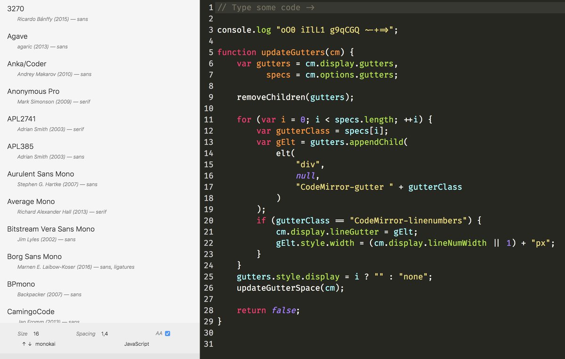Click 'Marnen E. Laibow-Koser (2016) — sans, ligatures'
The width and height of the screenshot is (565, 359).
pos(76,267)
